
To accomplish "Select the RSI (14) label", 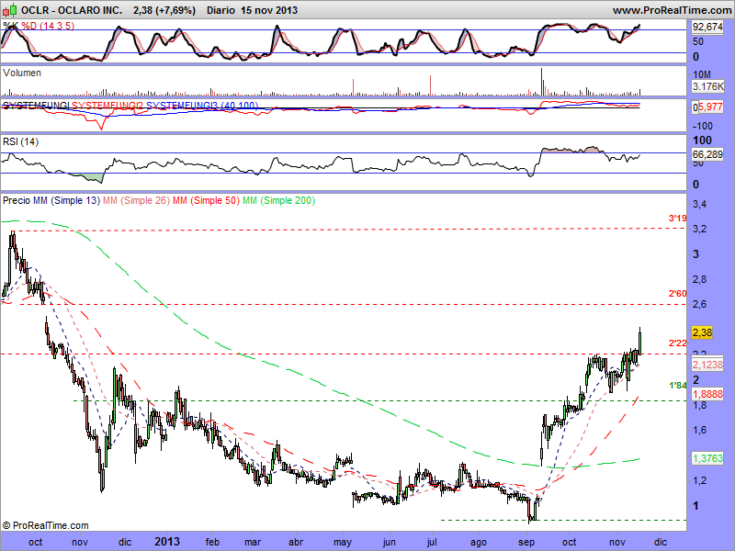I will 20,141.
